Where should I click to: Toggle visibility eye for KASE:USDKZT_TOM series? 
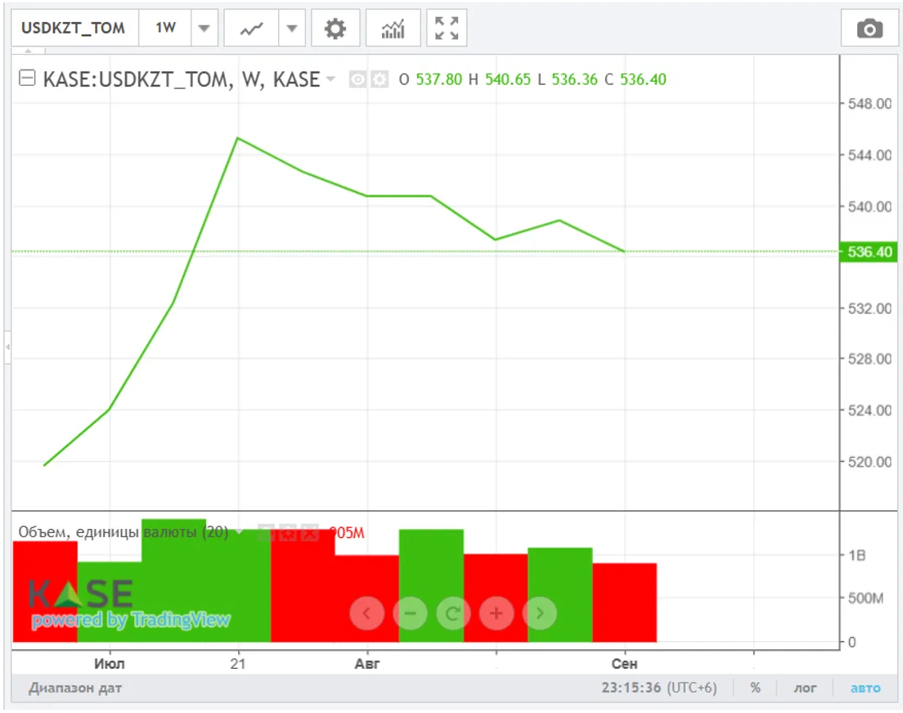coord(357,79)
